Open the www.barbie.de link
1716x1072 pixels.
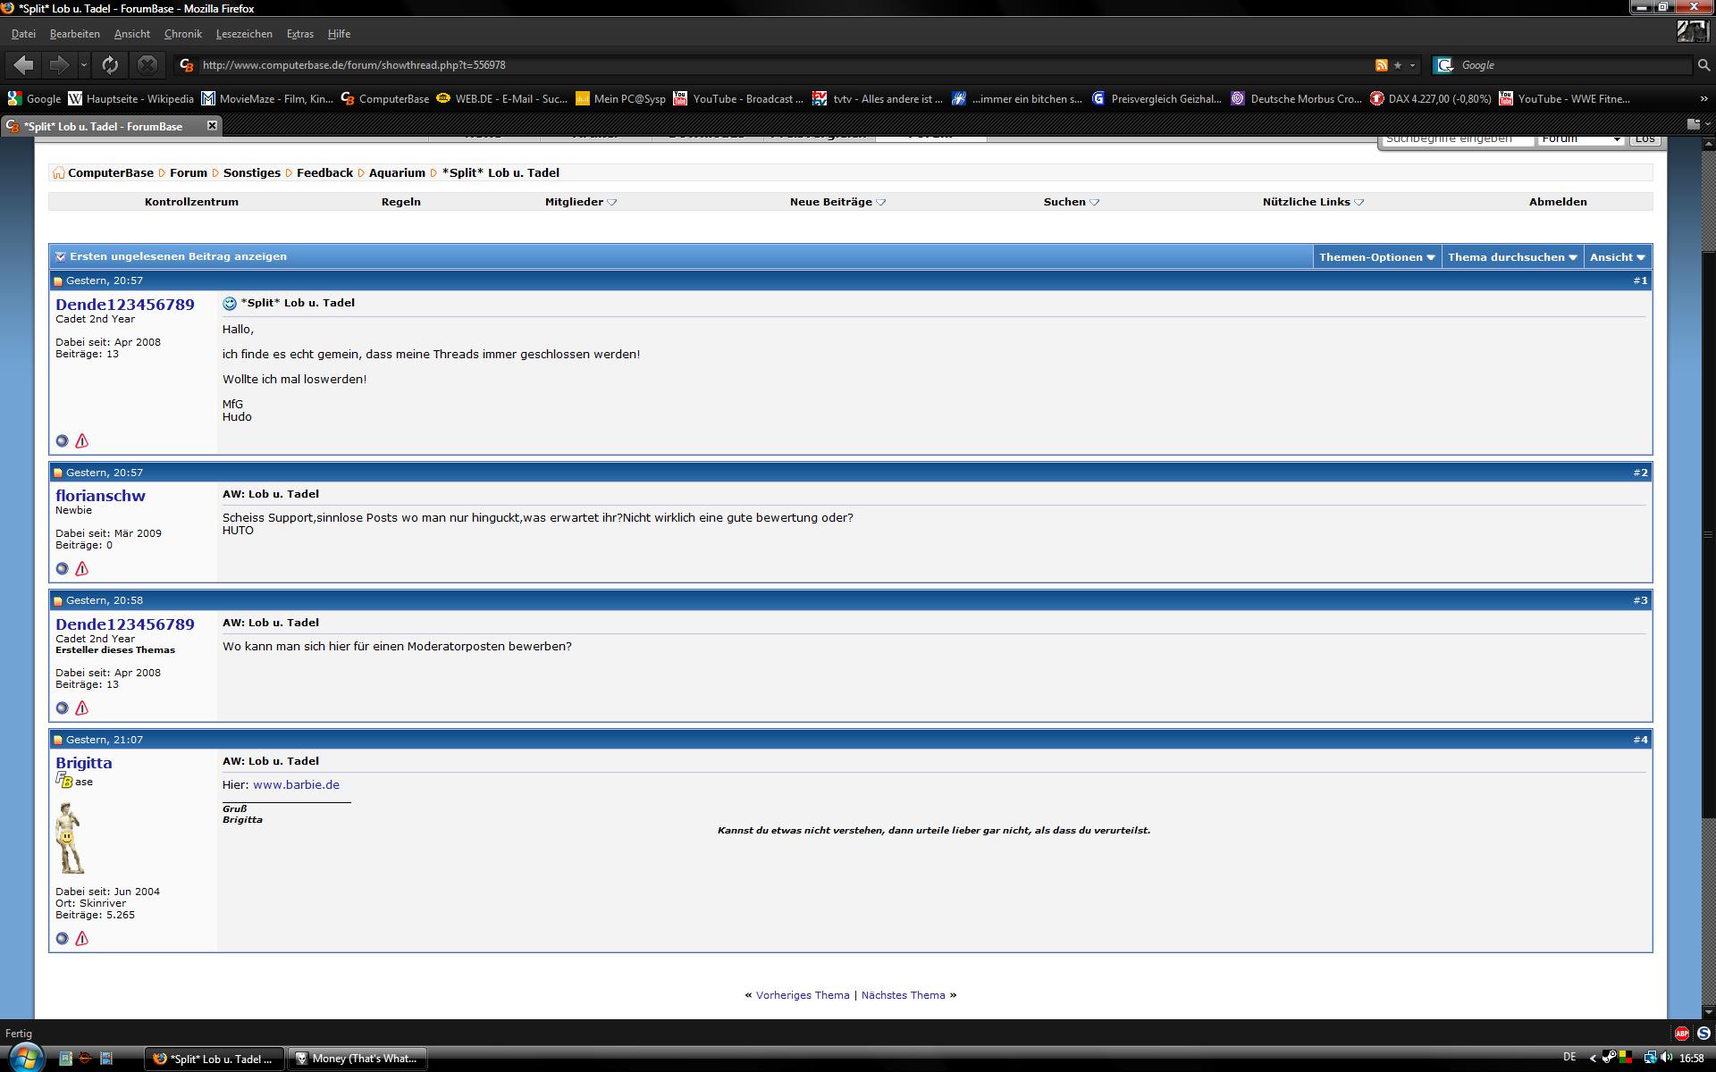click(296, 785)
